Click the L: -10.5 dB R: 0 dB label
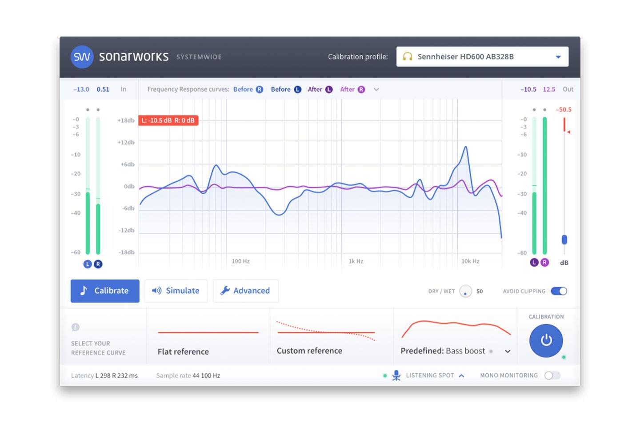This screenshot has height=423, width=640. click(x=168, y=120)
